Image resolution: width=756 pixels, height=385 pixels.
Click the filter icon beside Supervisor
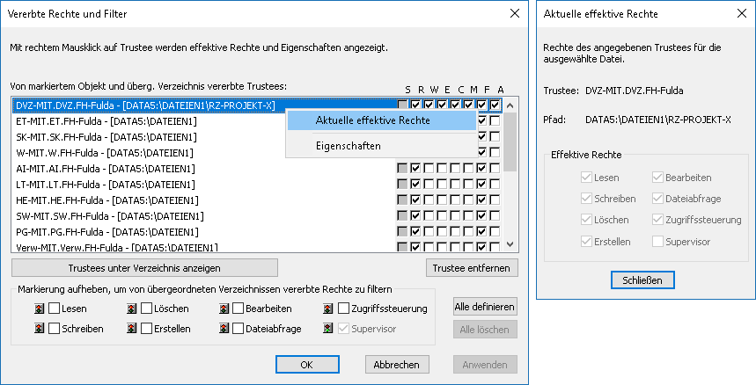pyautogui.click(x=329, y=329)
